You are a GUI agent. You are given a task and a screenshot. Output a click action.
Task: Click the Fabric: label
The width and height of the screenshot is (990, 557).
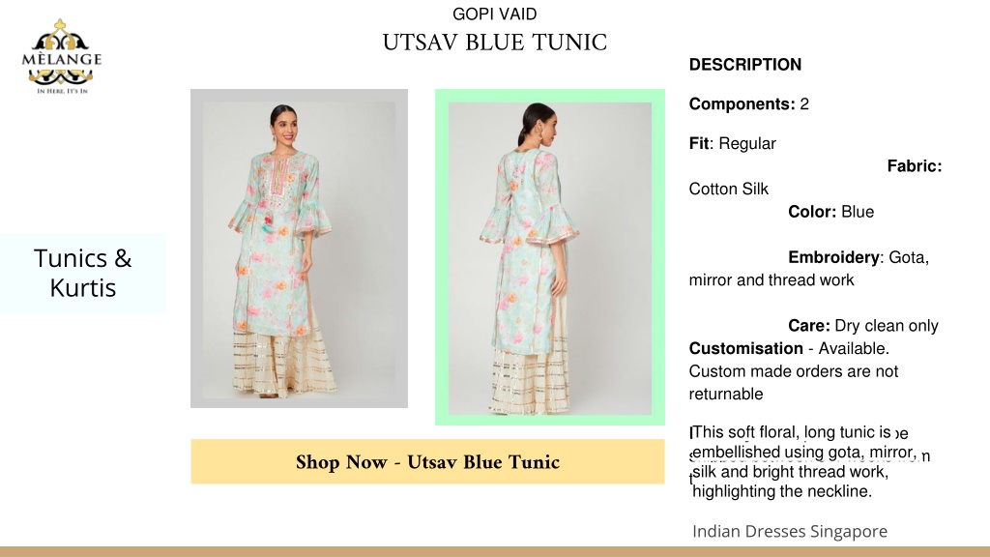coord(915,166)
